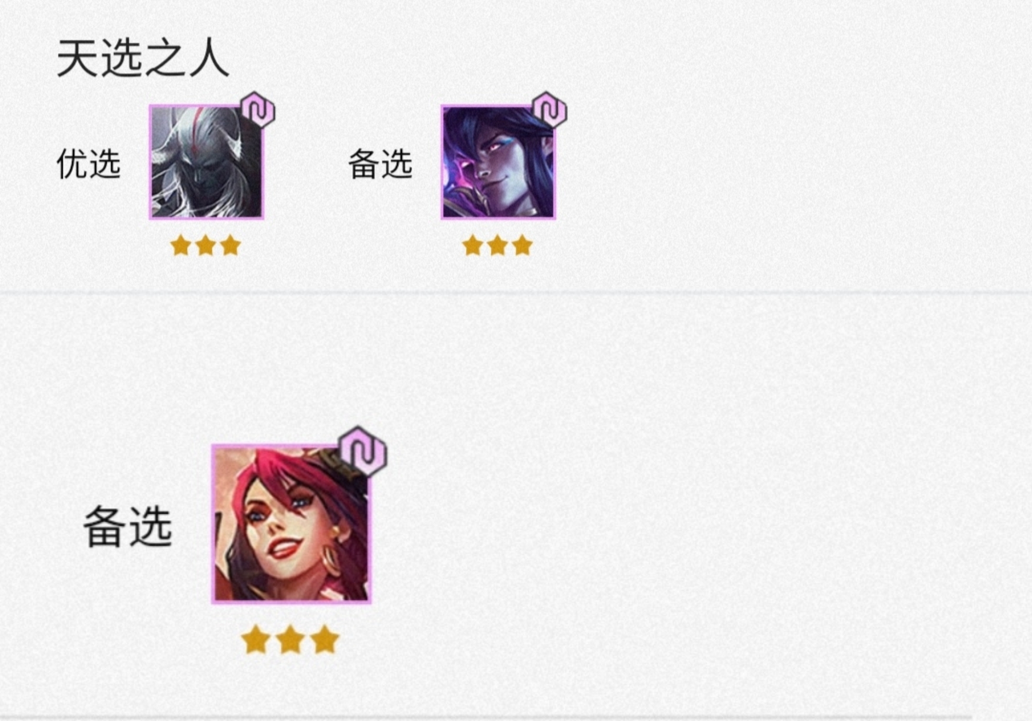Select the blue-haired purple champion portrait
1032x721 pixels.
(498, 162)
